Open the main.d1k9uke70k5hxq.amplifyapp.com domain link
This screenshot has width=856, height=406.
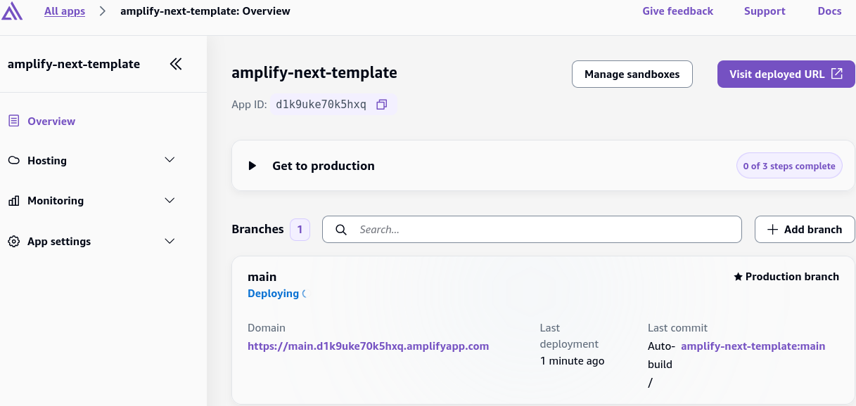(368, 346)
